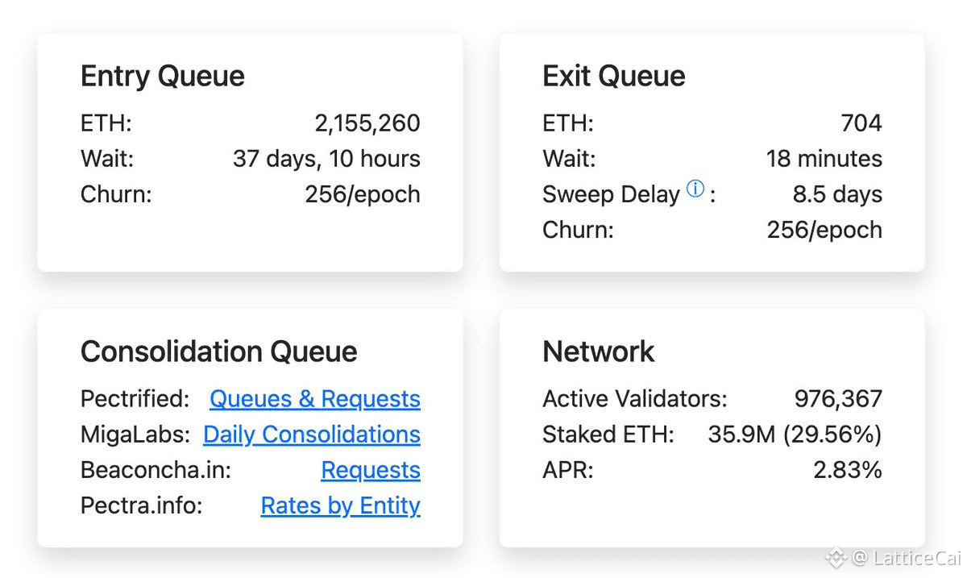The image size is (967, 578).
Task: Click the Exit Queue ETH value 704
Action: [861, 123]
